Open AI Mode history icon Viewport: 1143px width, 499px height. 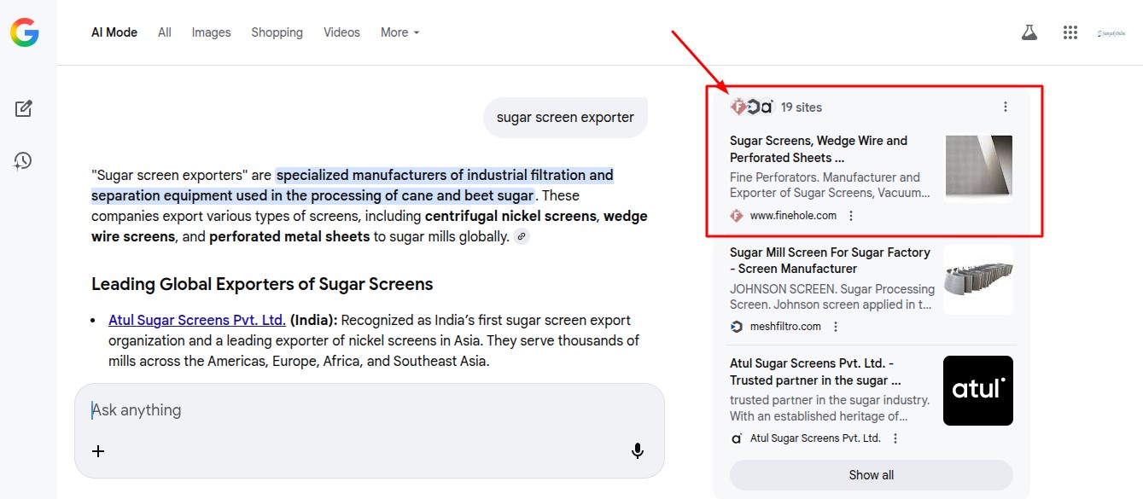tap(24, 160)
